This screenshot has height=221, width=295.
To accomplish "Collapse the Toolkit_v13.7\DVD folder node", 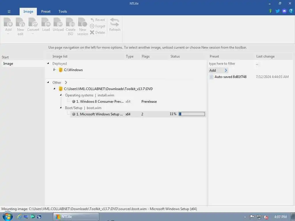I will point(54,89).
